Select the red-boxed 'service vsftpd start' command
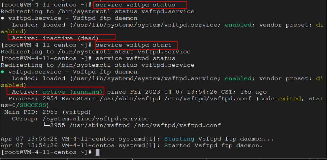The image size is (327, 160). [x=133, y=45]
